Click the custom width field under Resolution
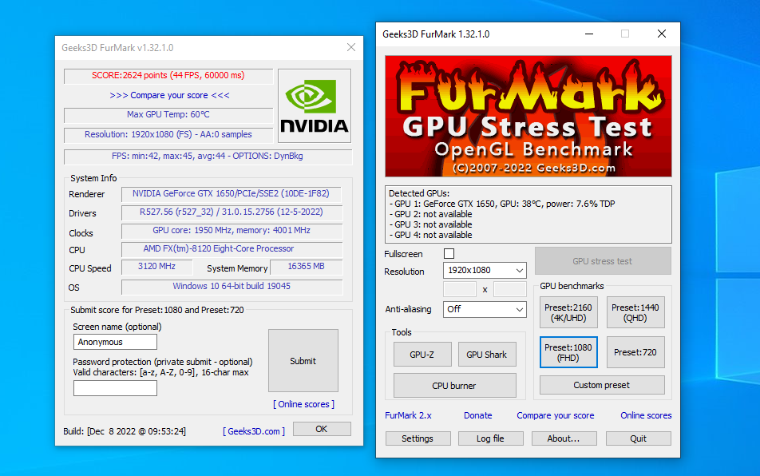The height and width of the screenshot is (476, 760). [460, 289]
